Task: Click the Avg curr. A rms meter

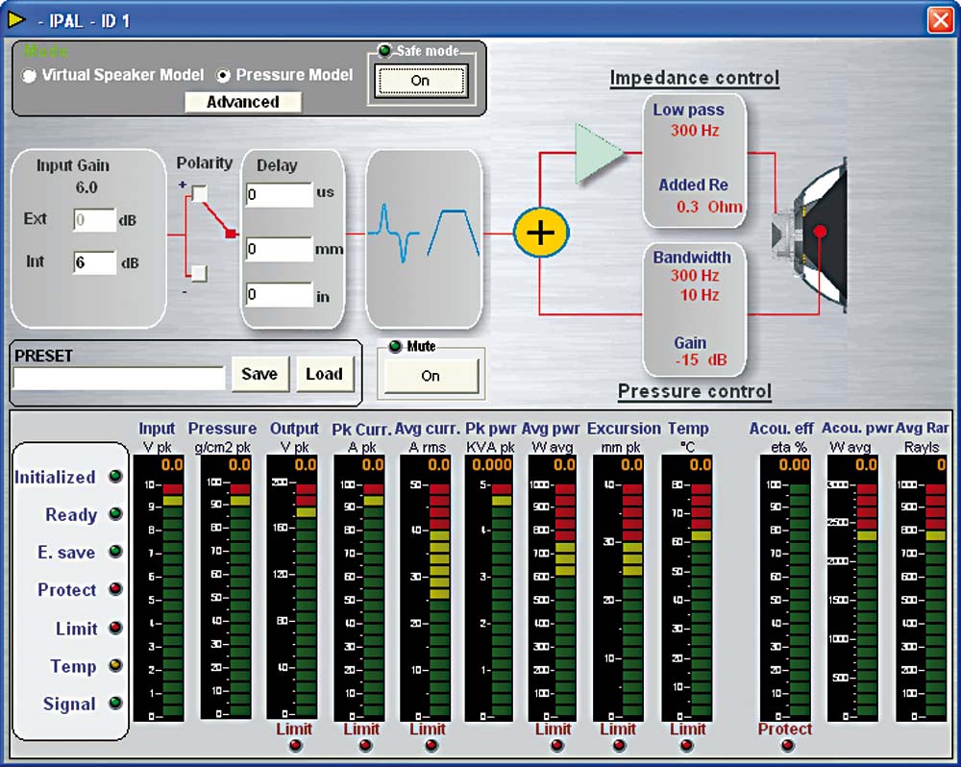Action: pyautogui.click(x=426, y=588)
